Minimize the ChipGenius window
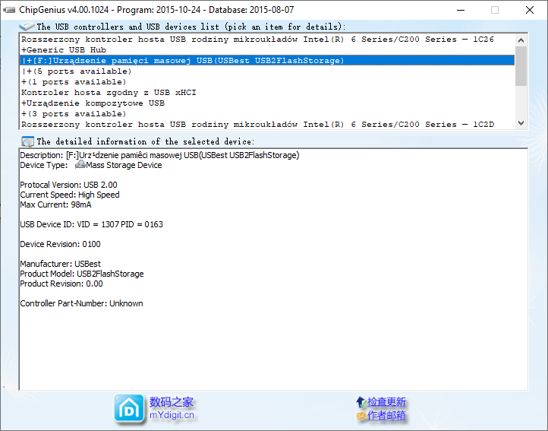This screenshot has width=548, height=431. point(461,10)
